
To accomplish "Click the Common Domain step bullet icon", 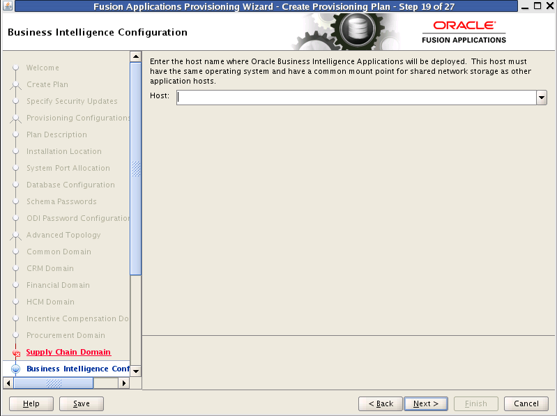I will point(15,252).
